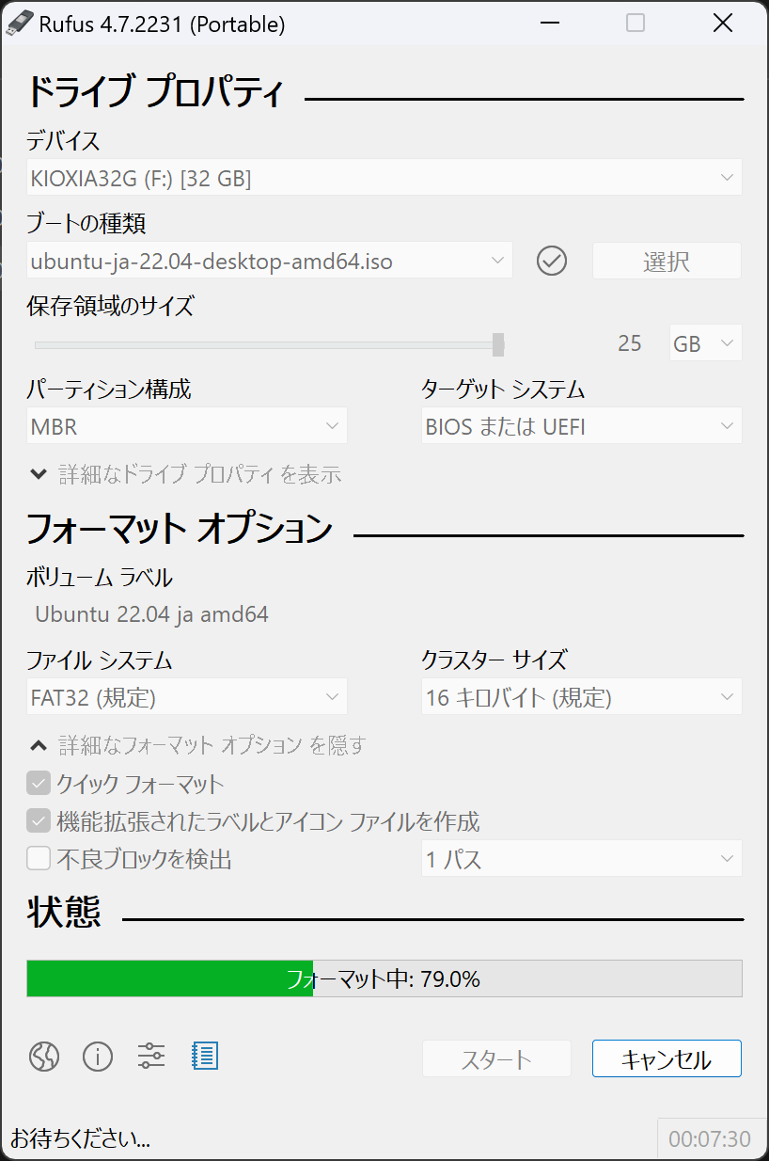The width and height of the screenshot is (769, 1161).
Task: Open the デバイス dropdown KIOXIA32G
Action: [384, 177]
